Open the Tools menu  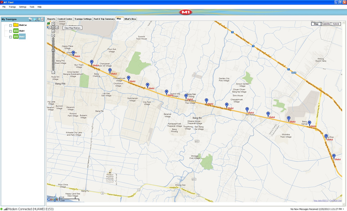[32, 7]
